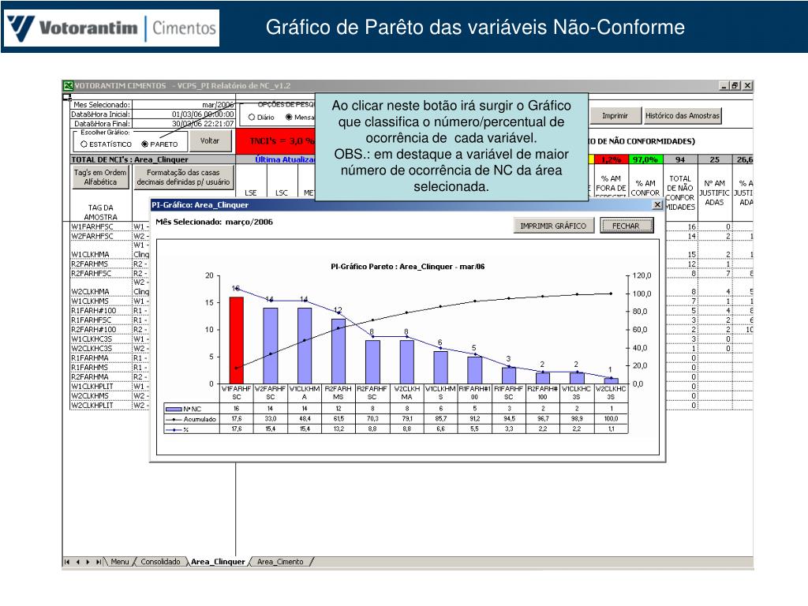Click the Data&Hora Final value cell

(x=183, y=124)
